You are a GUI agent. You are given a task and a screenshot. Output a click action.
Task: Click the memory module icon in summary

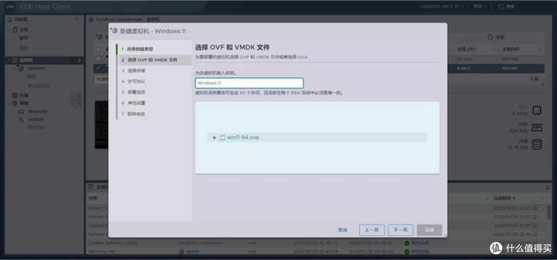tap(536, 127)
